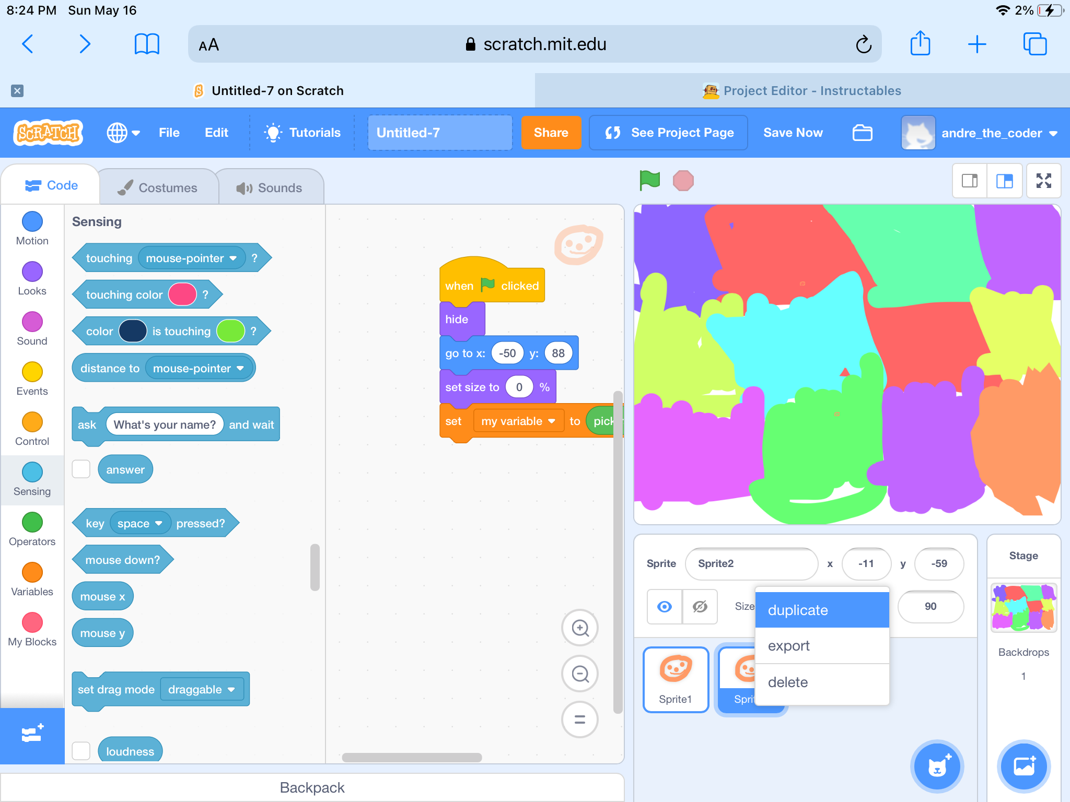Image resolution: width=1070 pixels, height=802 pixels.
Task: Click See Project Page
Action: (x=669, y=133)
